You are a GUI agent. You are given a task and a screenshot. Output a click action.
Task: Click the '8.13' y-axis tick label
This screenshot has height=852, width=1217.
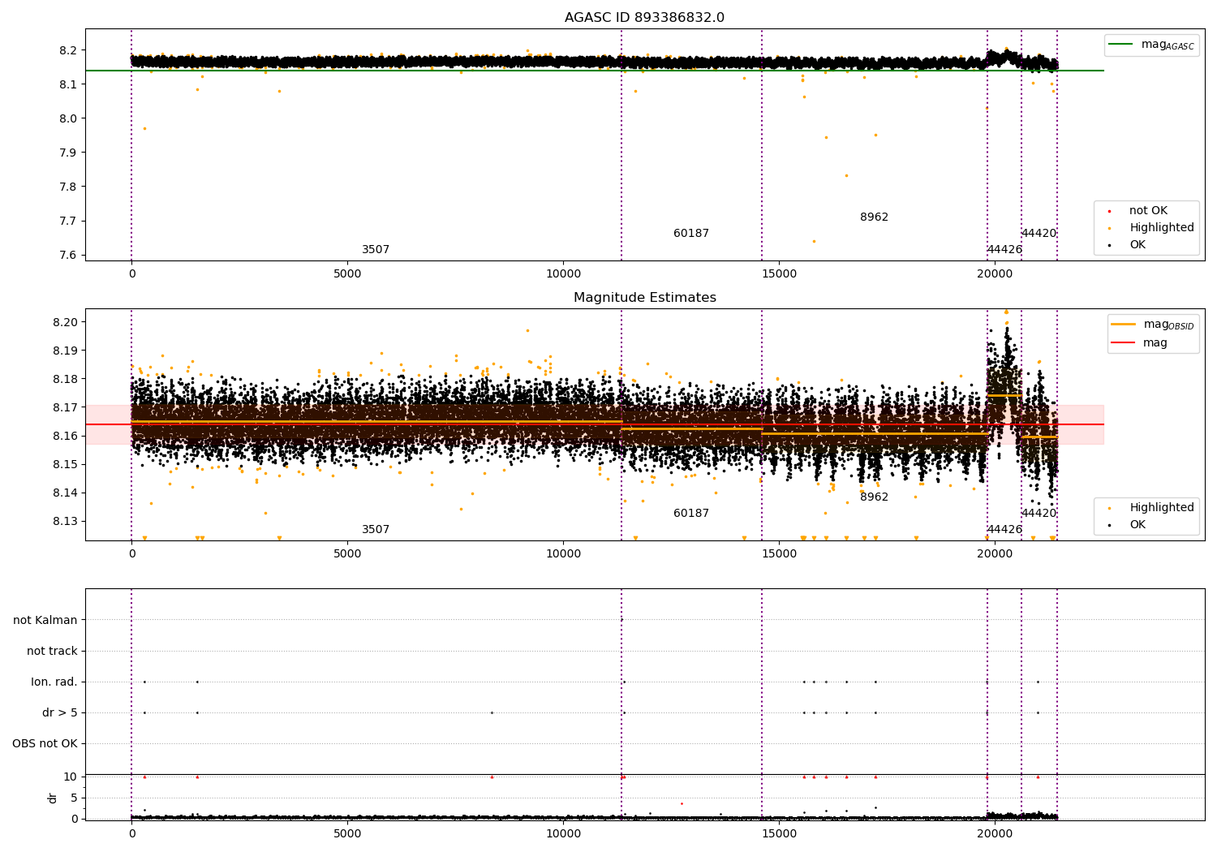coord(65,521)
